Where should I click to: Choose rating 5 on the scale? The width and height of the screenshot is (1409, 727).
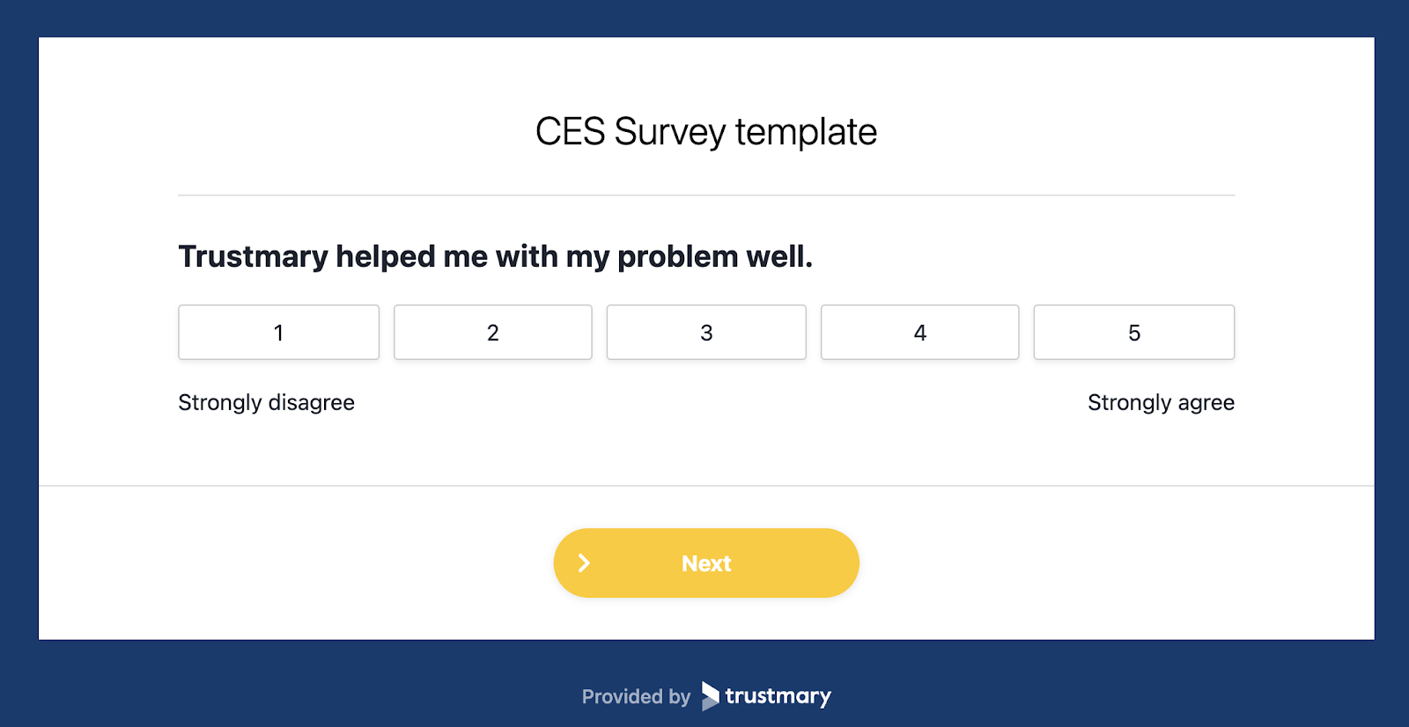point(1134,333)
